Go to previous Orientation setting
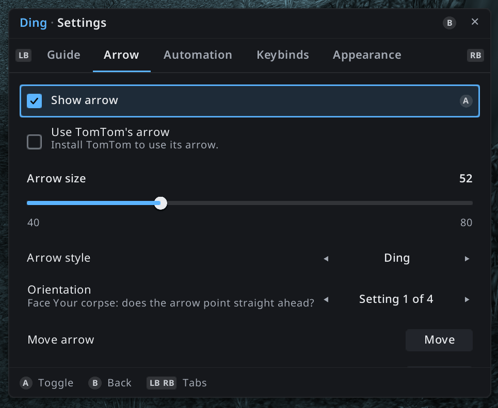This screenshot has height=408, width=498. (326, 299)
